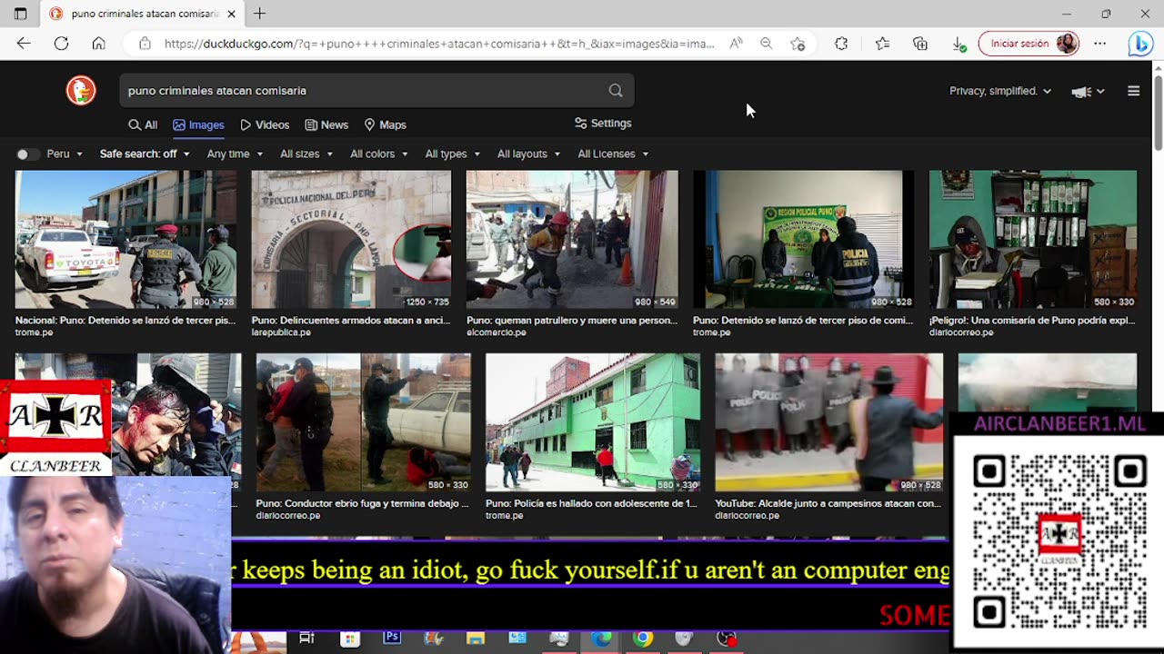The height and width of the screenshot is (654, 1164).
Task: Open the search Settings link
Action: point(603,124)
